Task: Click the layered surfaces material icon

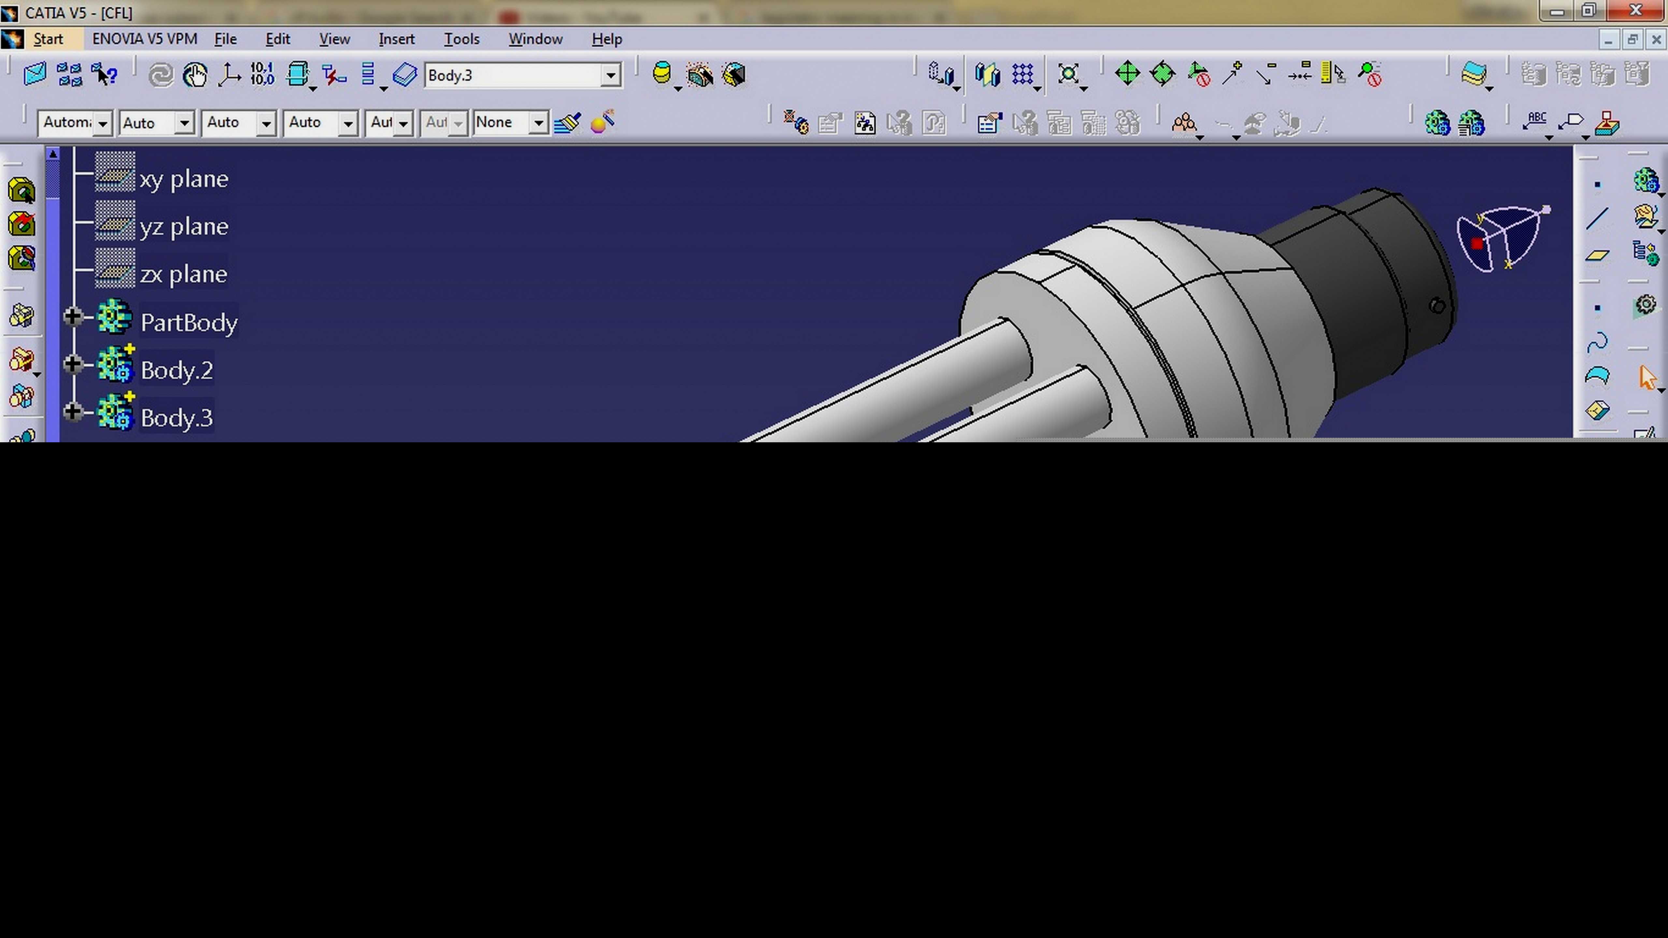Action: coord(1474,74)
